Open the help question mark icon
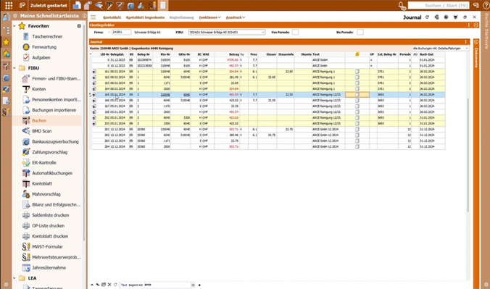The height and width of the screenshot is (289, 490). [486, 5]
